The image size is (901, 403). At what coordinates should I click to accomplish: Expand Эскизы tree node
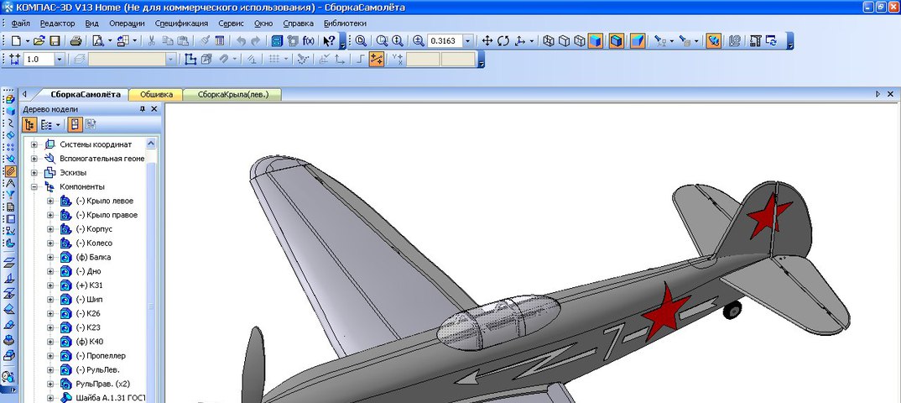34,172
